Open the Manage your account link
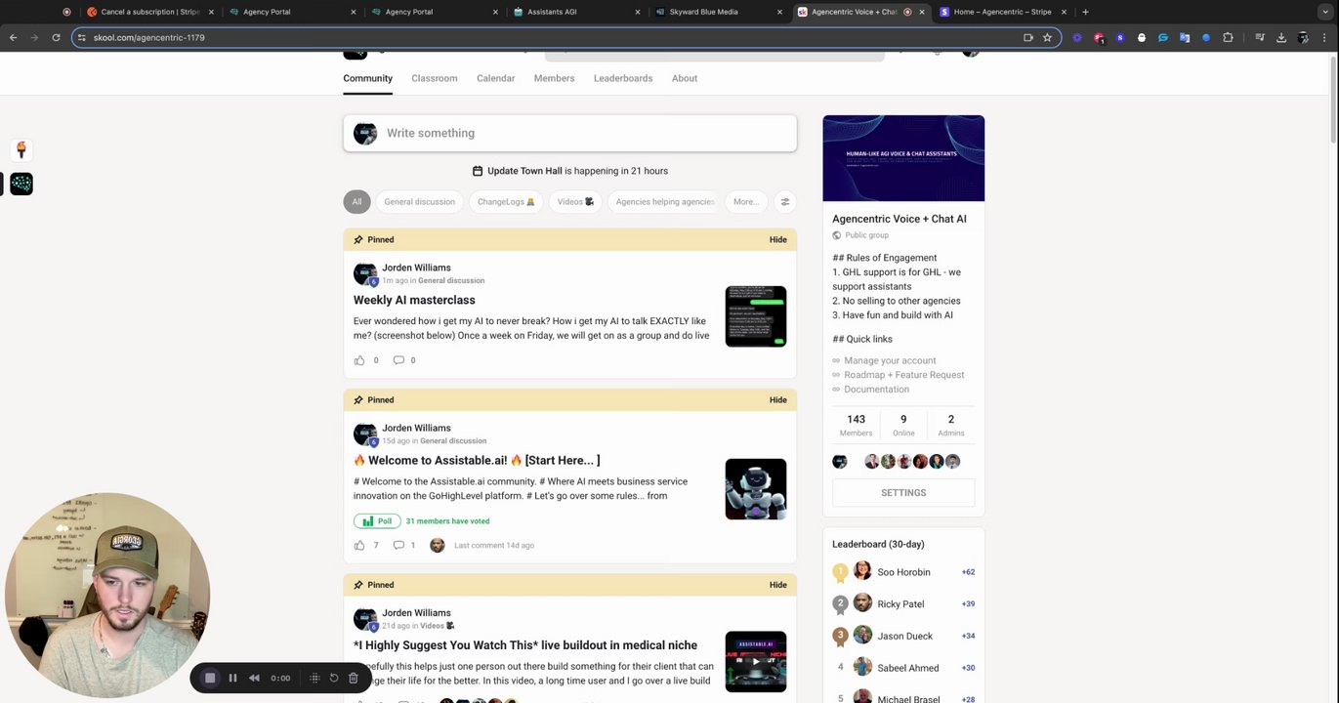Image resolution: width=1339 pixels, height=703 pixels. (x=890, y=360)
